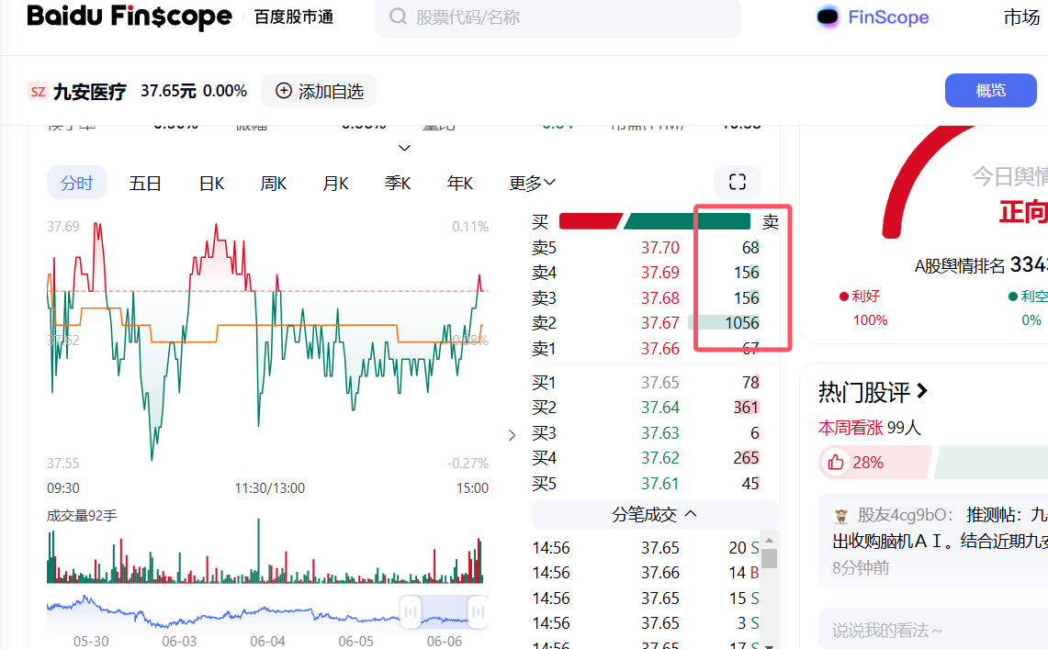Screen dimensions: 1048x649
Task: Click the 百度股市通 title
Action: 293,17
